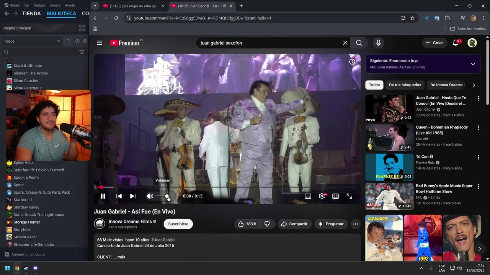
Task: Mute the video with the speaker icon
Action: (150, 196)
